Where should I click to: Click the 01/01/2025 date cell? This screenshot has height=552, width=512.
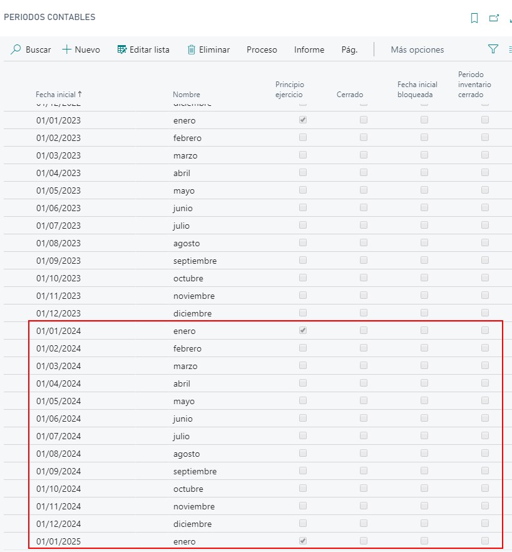(x=59, y=541)
